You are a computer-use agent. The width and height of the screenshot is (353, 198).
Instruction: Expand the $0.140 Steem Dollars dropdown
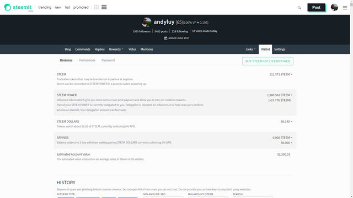click(x=287, y=122)
